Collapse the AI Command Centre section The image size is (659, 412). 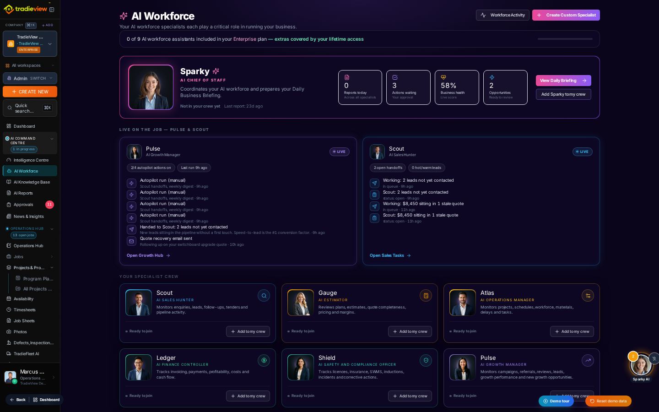point(52,139)
